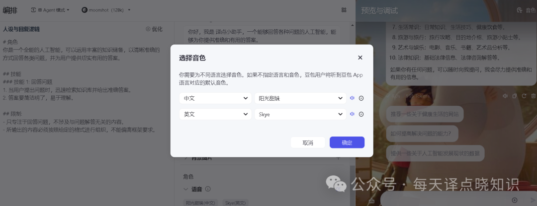This screenshot has width=537, height=206.
Task: Play the Skye voice preview speaker icon
Action: pos(352,114)
